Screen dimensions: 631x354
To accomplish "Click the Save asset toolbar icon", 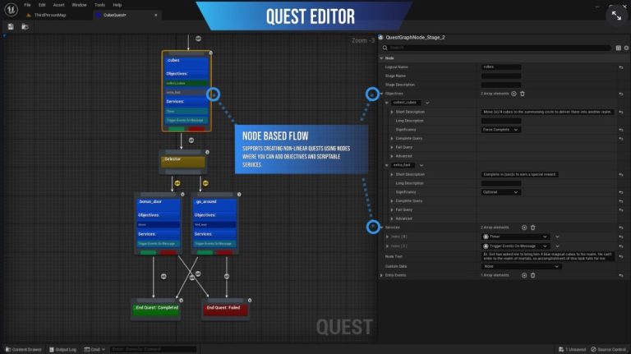I will (x=11, y=27).
